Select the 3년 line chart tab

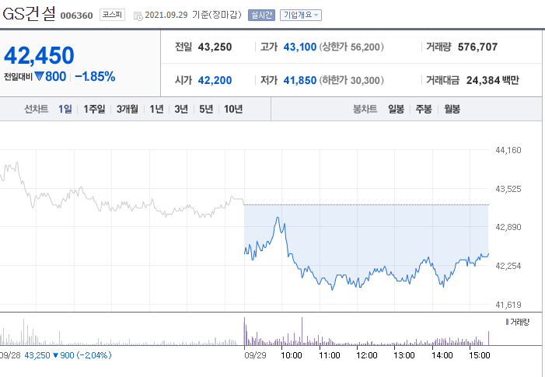tap(181, 109)
